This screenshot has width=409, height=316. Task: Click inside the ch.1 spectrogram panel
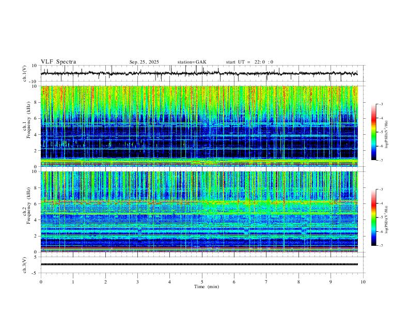199,126
